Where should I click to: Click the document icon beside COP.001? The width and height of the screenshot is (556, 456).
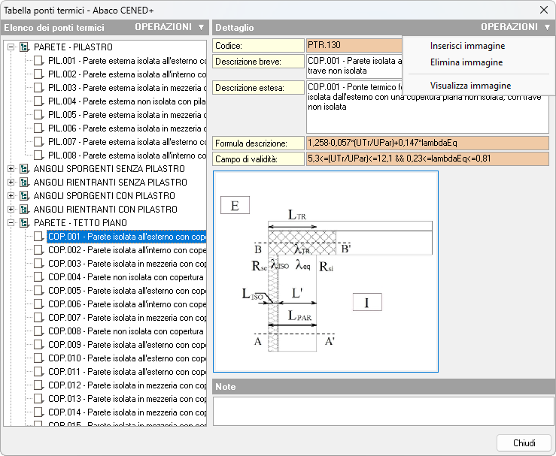point(39,237)
